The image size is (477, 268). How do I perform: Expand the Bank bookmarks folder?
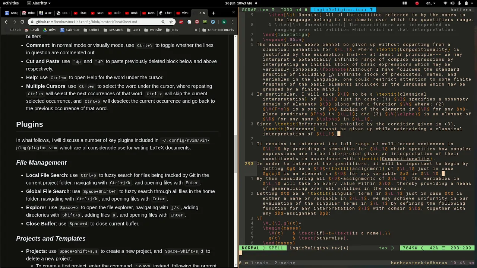[x=133, y=30]
